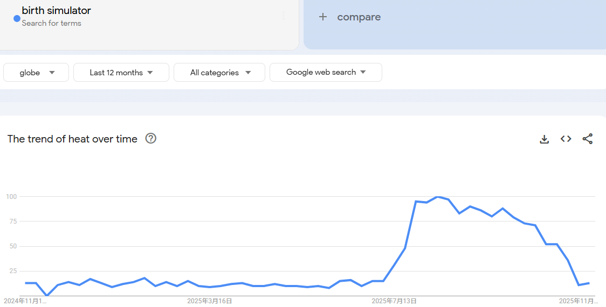606x307 pixels.
Task: Open the Last 12 months dropdown
Action: pos(121,73)
